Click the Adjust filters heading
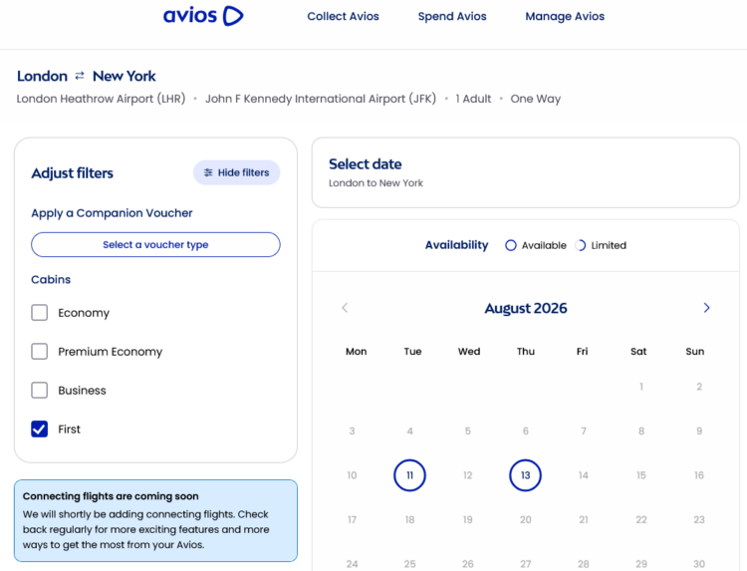 pyautogui.click(x=73, y=173)
